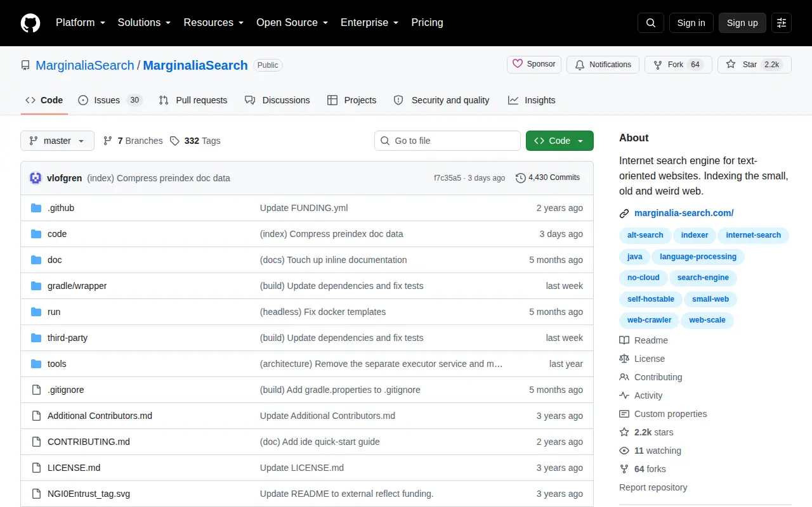Screen dimensions: 812x507
Task: Open the green Code dropdown button
Action: 560,141
